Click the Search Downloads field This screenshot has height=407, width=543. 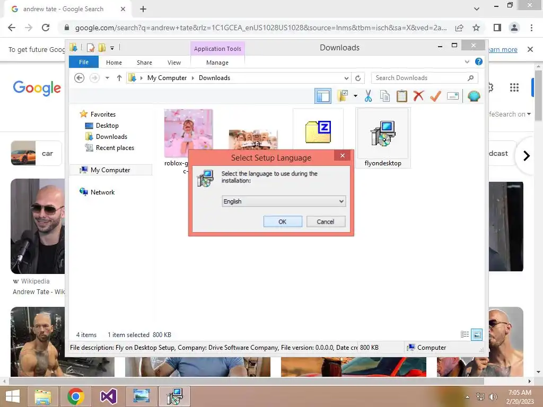(425, 78)
